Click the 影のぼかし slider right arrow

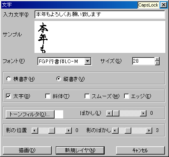click(149, 130)
